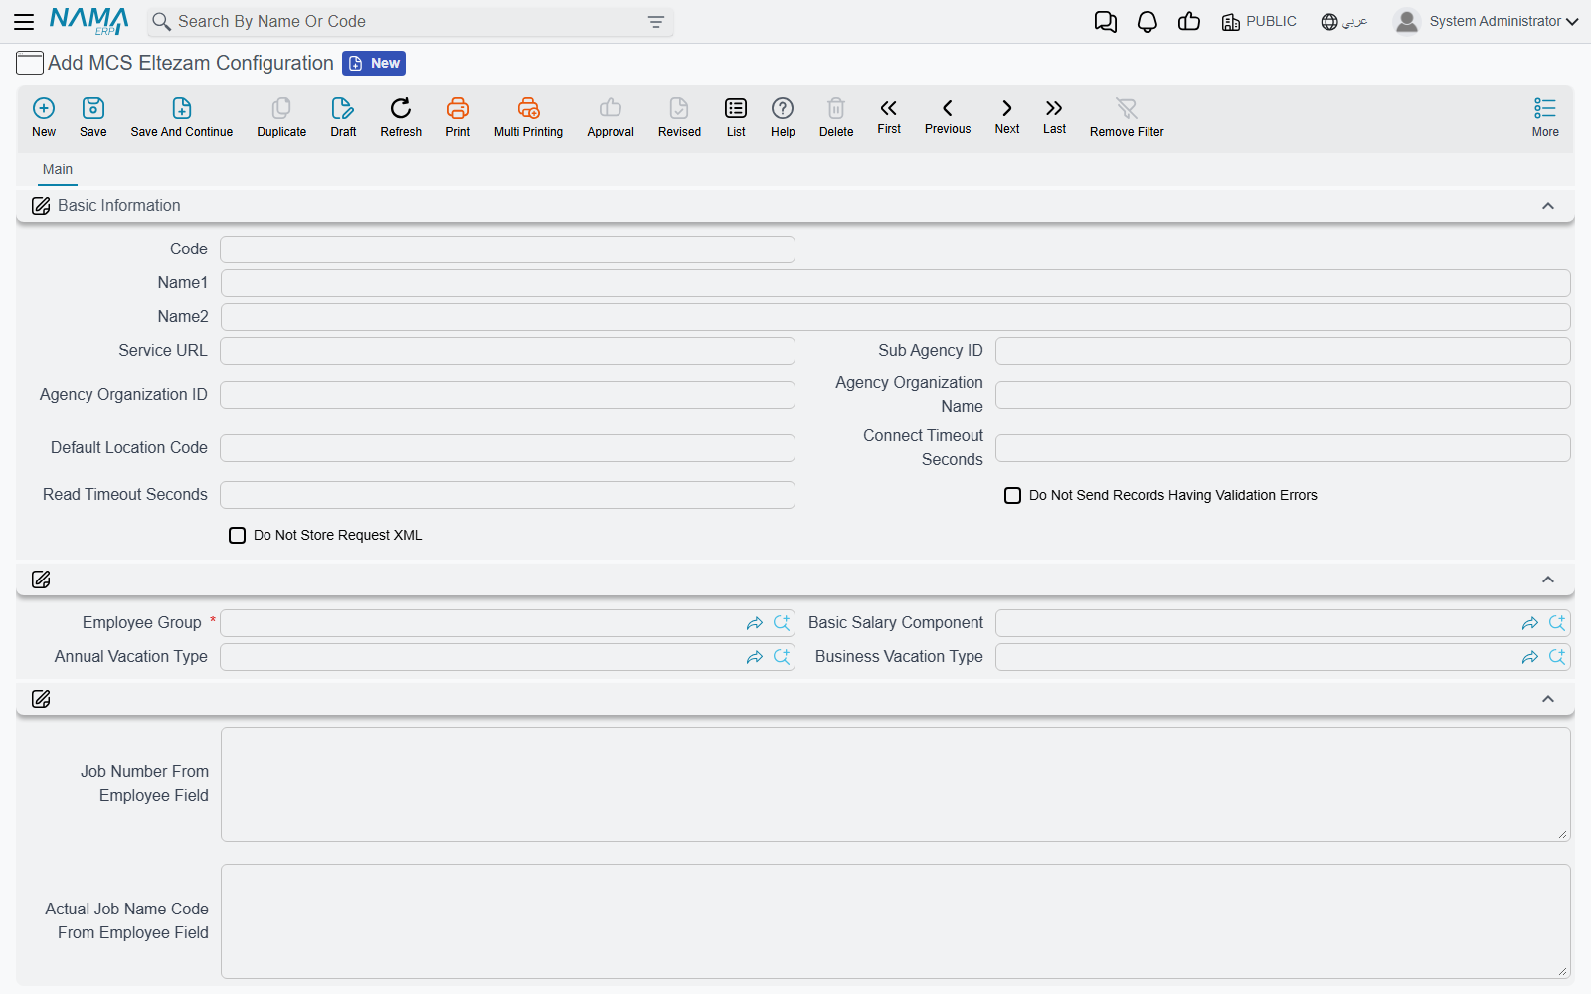Viewport: 1591px width, 994px height.
Task: Open the chat messages icon in header
Action: (1106, 22)
